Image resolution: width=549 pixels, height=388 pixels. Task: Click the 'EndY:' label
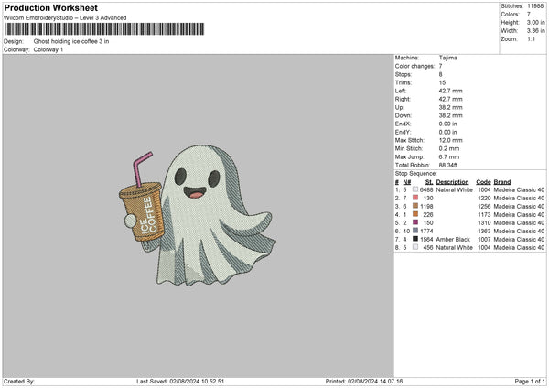click(403, 132)
